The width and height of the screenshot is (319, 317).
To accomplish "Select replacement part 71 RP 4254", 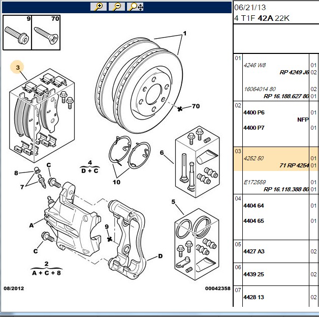I will coord(294,165).
